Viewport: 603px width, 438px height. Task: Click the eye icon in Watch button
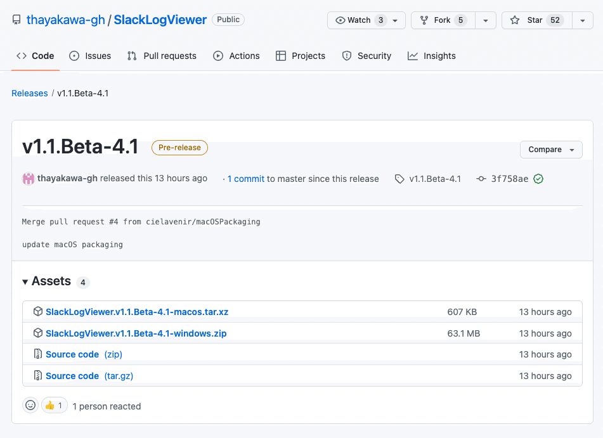[x=340, y=20]
